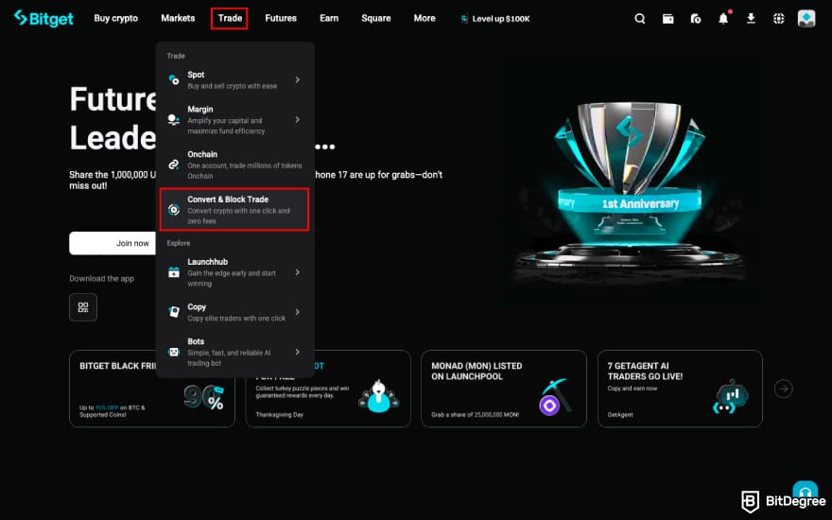
Task: Click the Bitget logo
Action: pos(43,18)
